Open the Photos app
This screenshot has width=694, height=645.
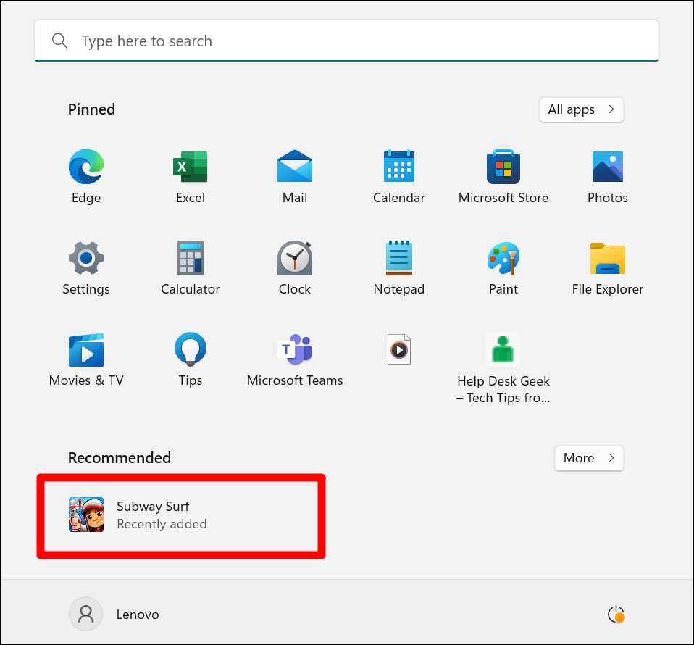click(x=608, y=167)
